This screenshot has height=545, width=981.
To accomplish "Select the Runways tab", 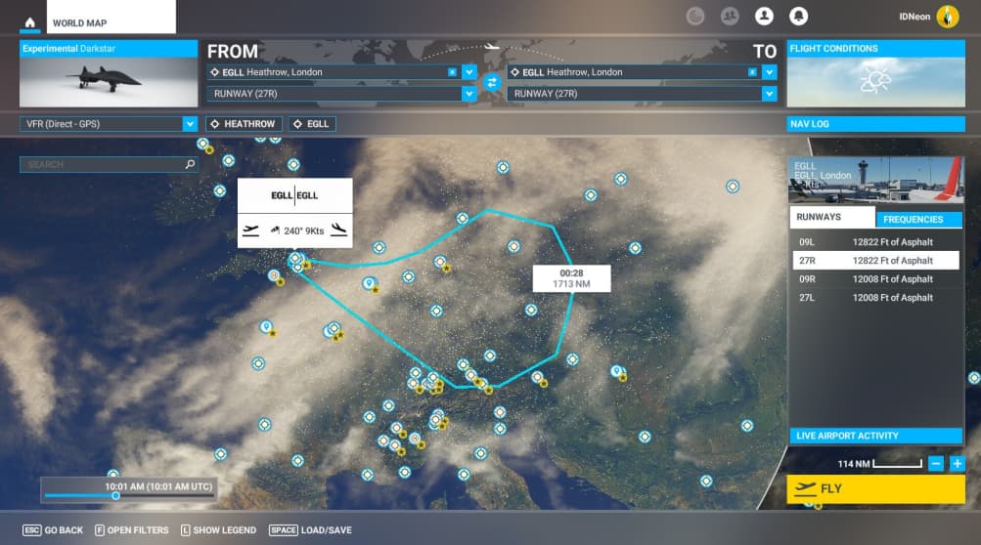I will point(831,219).
